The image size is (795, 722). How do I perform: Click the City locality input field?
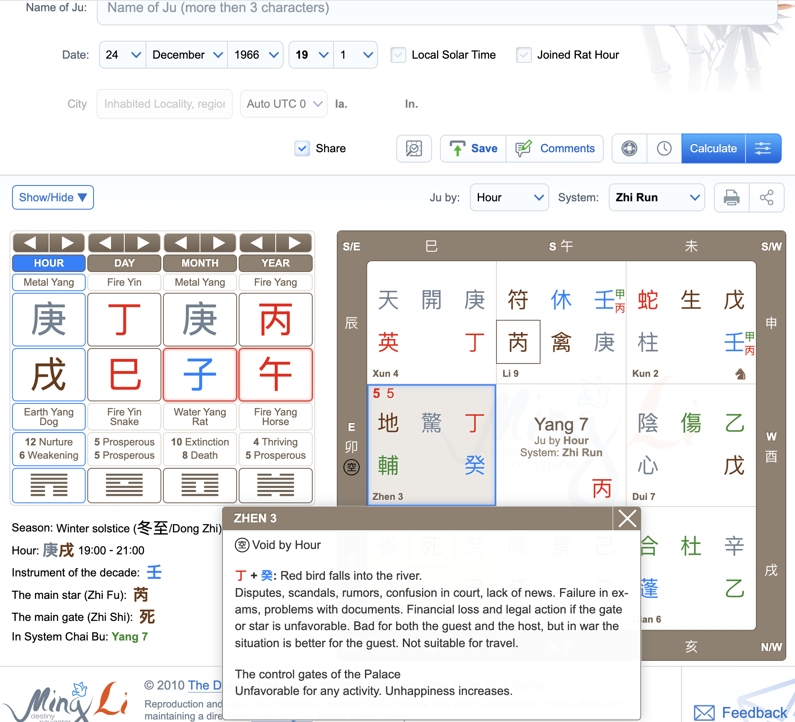(165, 104)
